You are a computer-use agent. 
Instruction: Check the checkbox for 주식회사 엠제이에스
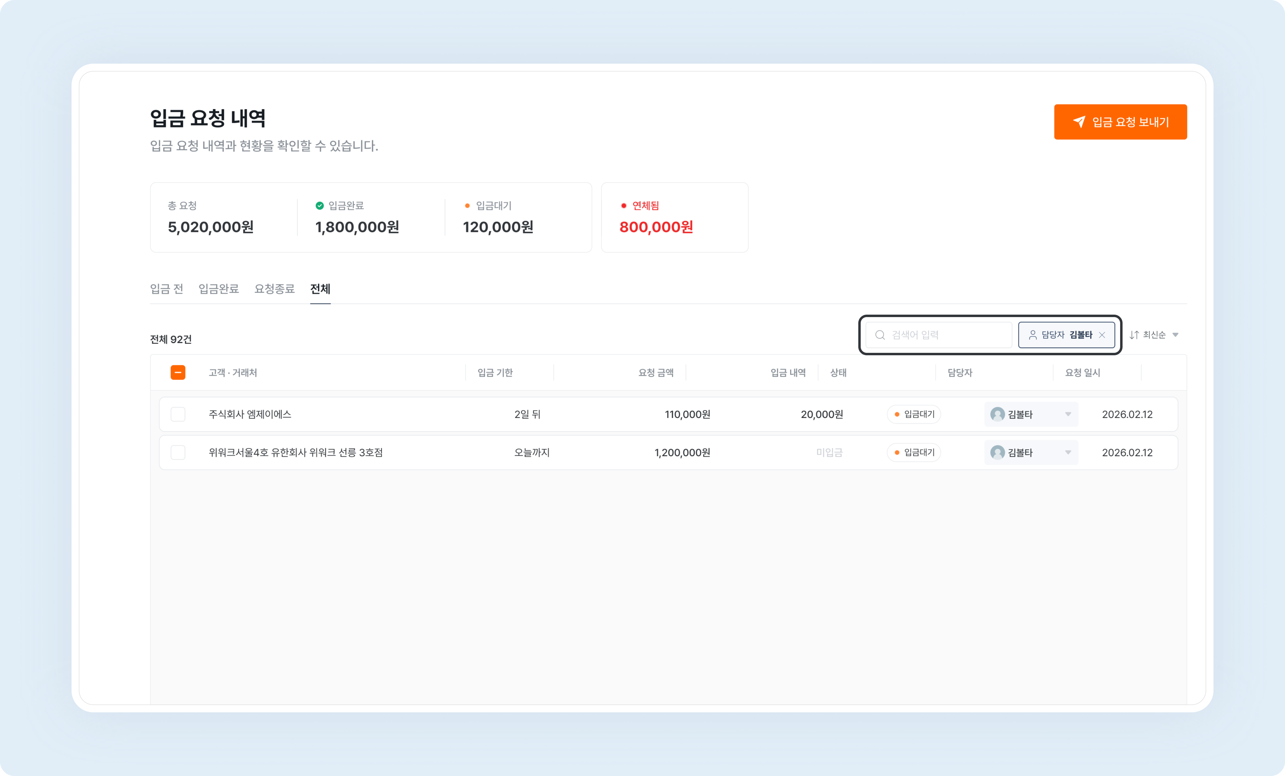pyautogui.click(x=179, y=415)
